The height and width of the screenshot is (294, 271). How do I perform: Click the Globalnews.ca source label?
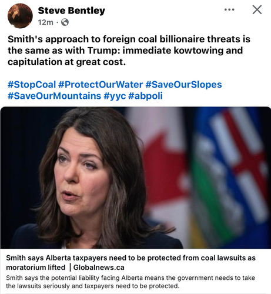[x=99, y=268]
